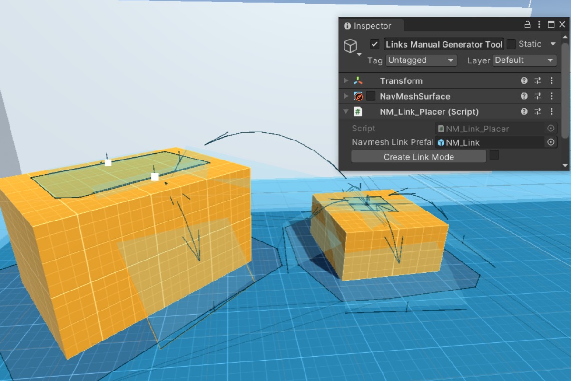Enable the NavMeshSurface component checkbox
Screen dimensions: 571x381
coord(371,96)
